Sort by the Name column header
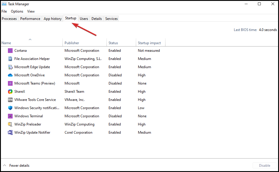The image size is (279, 172). click(6, 43)
